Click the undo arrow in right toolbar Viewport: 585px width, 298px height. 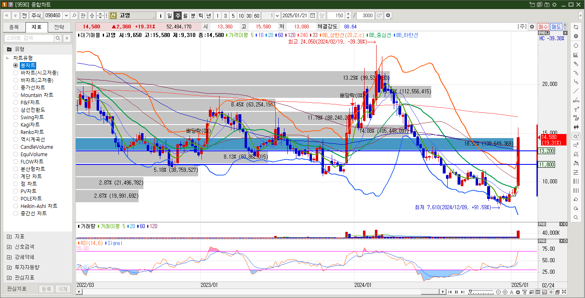coord(576,199)
